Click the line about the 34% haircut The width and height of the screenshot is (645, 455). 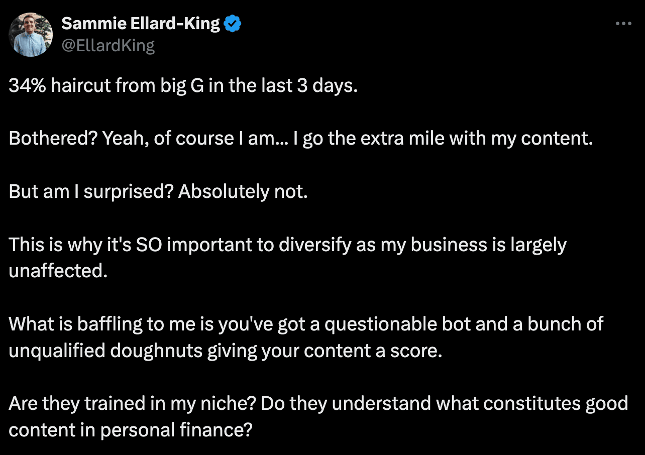point(183,86)
